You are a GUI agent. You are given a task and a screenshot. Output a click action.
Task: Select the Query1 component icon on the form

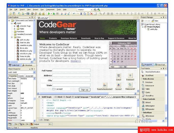point(118,76)
